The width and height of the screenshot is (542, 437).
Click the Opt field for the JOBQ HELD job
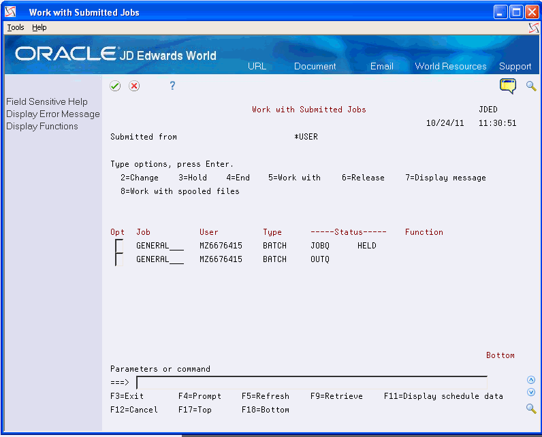point(119,246)
